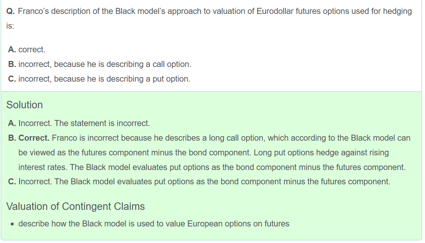425x243 pixels.
Task: Click the square bullet before "describe how"
Action: click(x=12, y=224)
